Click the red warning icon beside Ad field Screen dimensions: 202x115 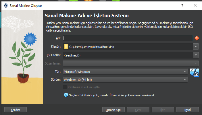(197, 38)
